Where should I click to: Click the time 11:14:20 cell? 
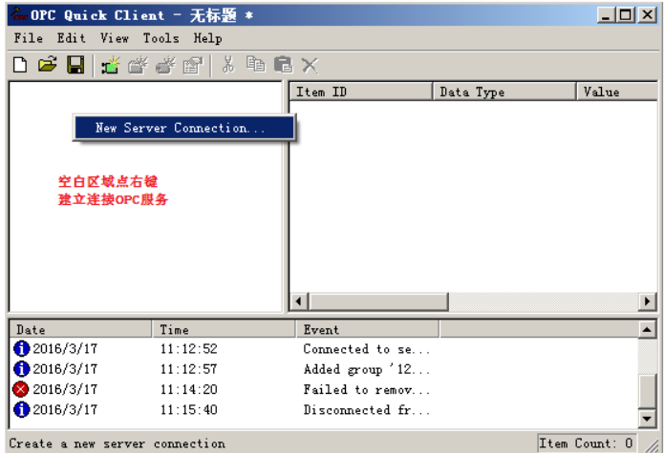point(189,389)
